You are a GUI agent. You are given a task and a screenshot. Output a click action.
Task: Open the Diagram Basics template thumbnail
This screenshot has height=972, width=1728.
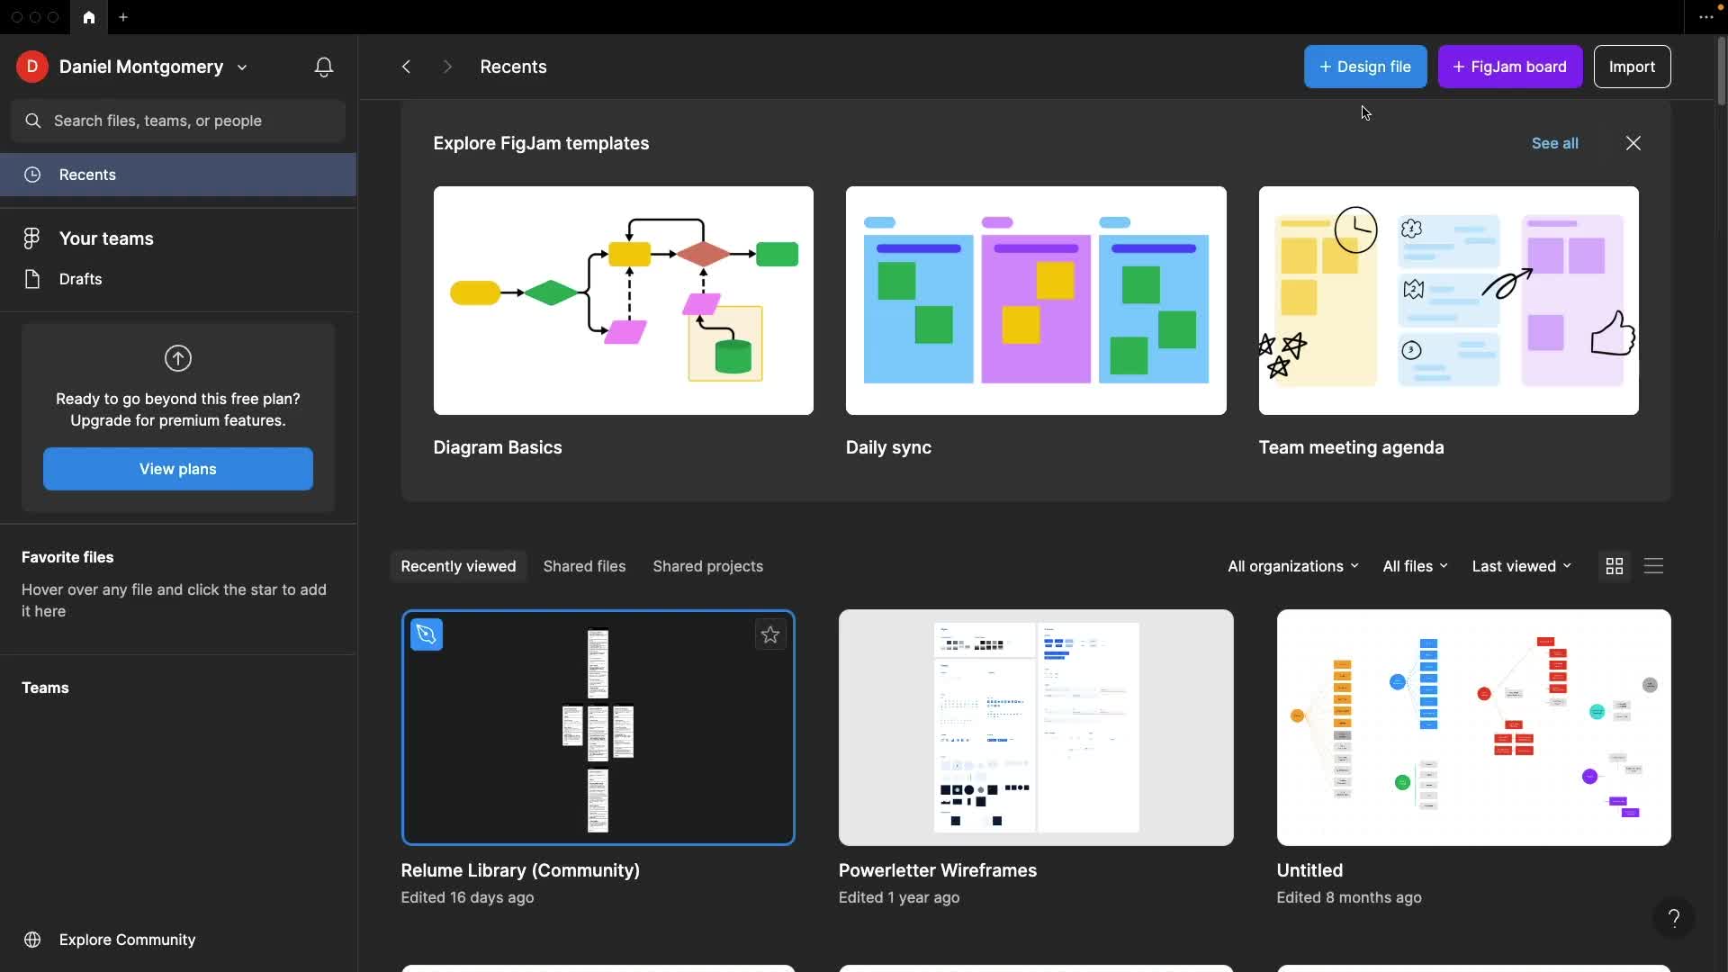[x=624, y=301]
